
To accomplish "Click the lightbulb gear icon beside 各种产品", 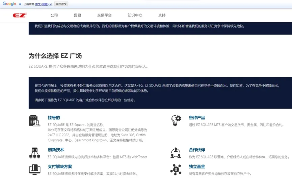I will click(x=176, y=120).
